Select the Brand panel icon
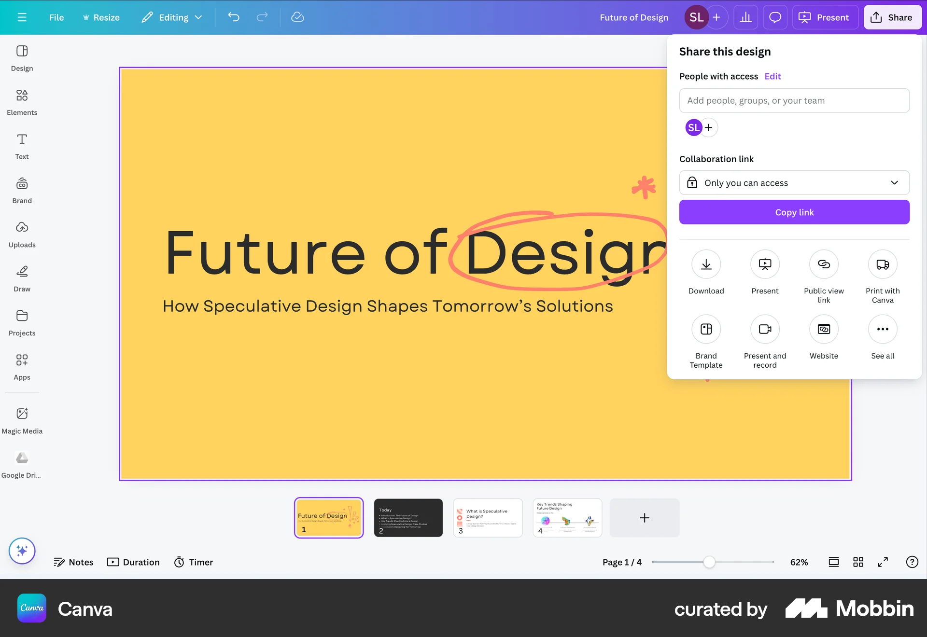This screenshot has height=637, width=927. click(x=22, y=189)
